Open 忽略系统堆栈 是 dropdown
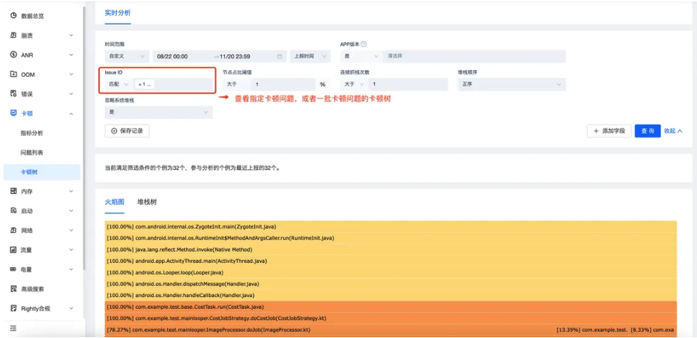This screenshot has width=697, height=338. tap(158, 112)
